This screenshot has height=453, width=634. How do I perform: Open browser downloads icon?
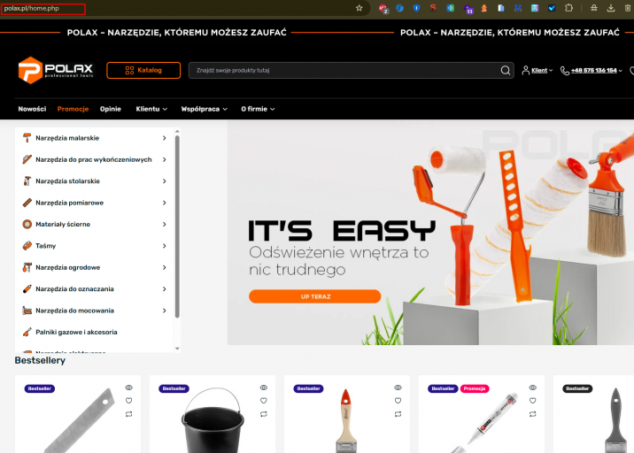pos(611,8)
